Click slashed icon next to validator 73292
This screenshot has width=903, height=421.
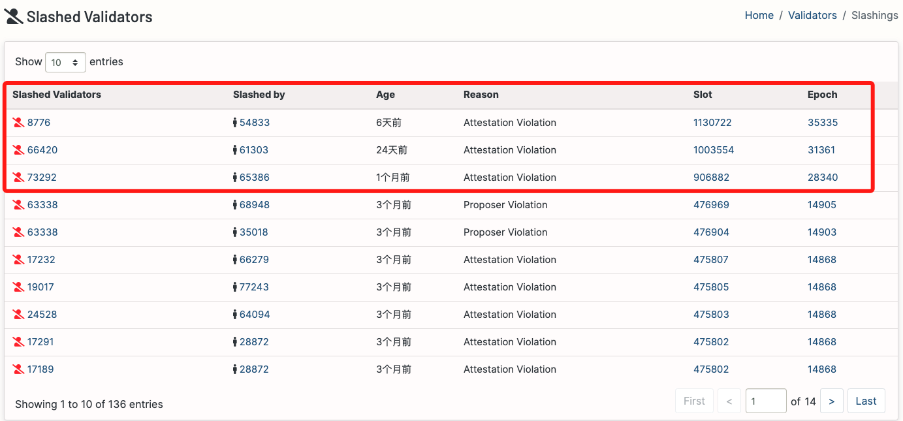click(x=18, y=178)
